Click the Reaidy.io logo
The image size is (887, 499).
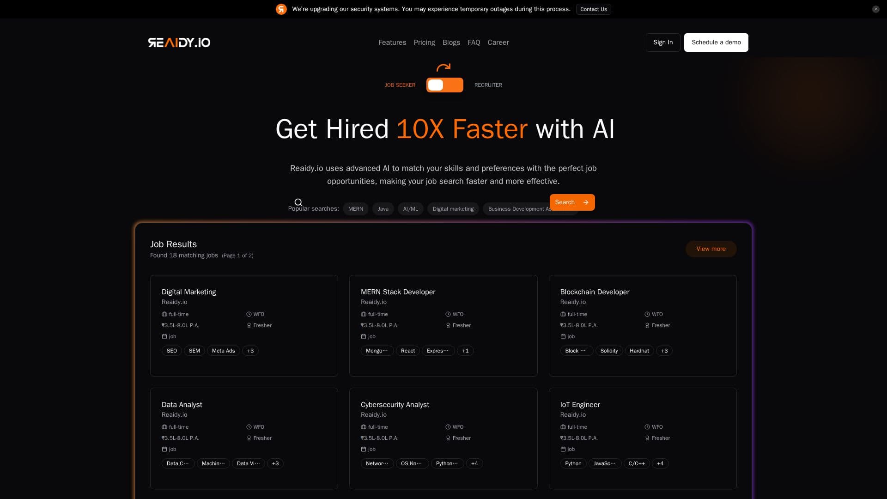click(179, 43)
